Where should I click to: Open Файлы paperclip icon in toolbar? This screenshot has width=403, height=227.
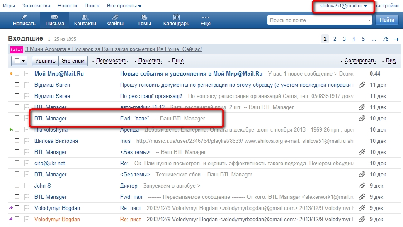click(115, 17)
